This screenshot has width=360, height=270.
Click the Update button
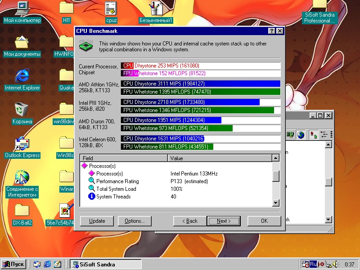(x=97, y=221)
